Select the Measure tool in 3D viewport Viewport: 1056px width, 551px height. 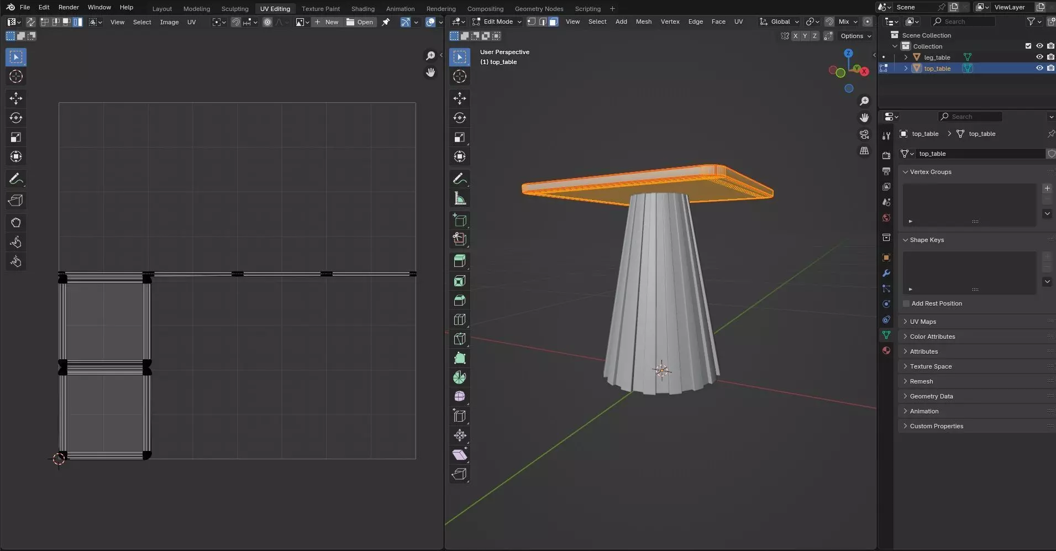[460, 198]
